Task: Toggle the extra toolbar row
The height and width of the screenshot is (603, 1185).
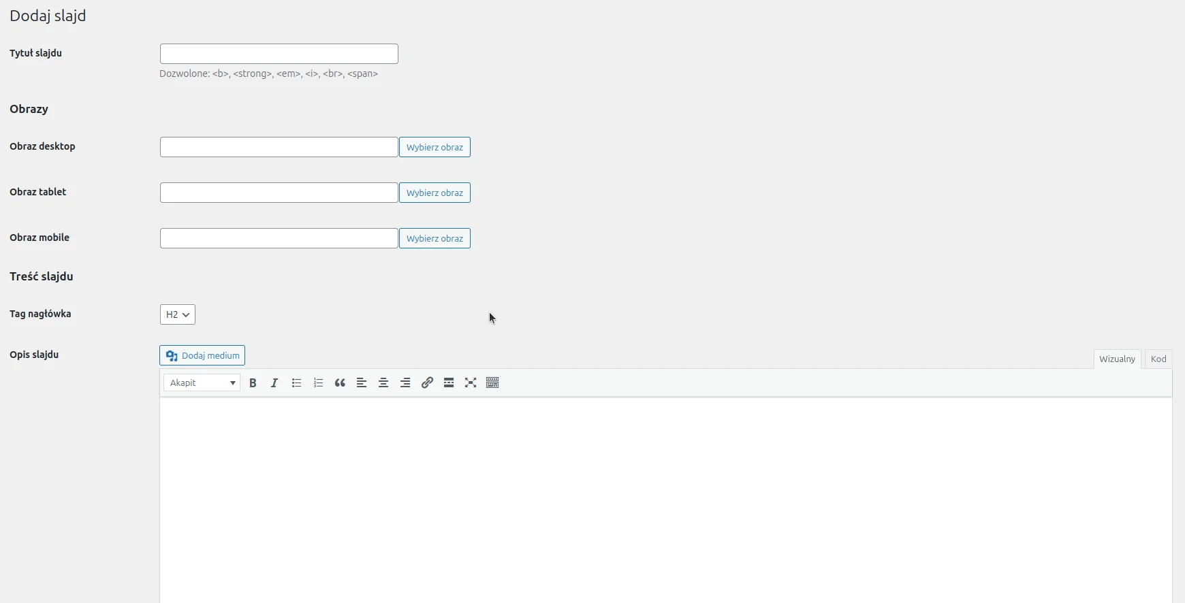Action: coord(492,383)
